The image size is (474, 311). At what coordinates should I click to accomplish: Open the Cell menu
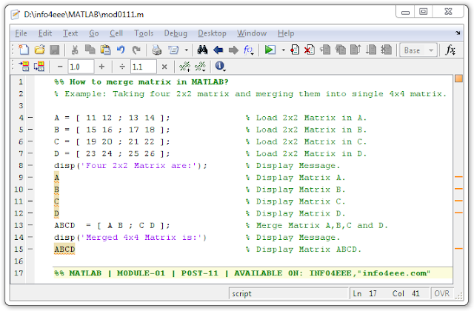click(x=116, y=33)
